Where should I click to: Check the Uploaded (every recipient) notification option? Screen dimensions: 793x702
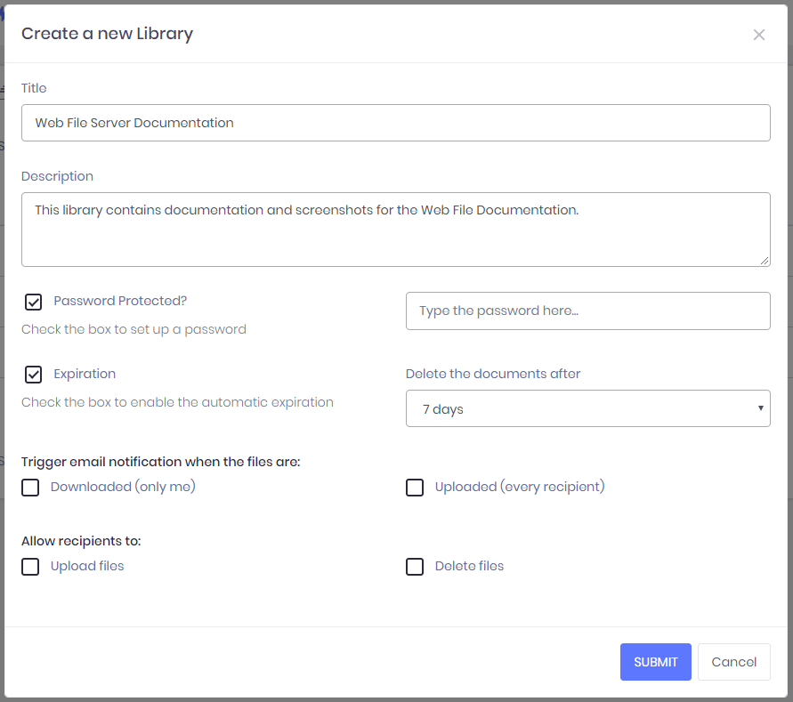click(414, 488)
